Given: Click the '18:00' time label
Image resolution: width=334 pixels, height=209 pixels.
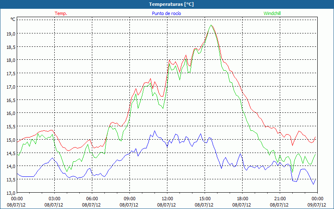Looking at the screenshot, I should tap(243, 199).
